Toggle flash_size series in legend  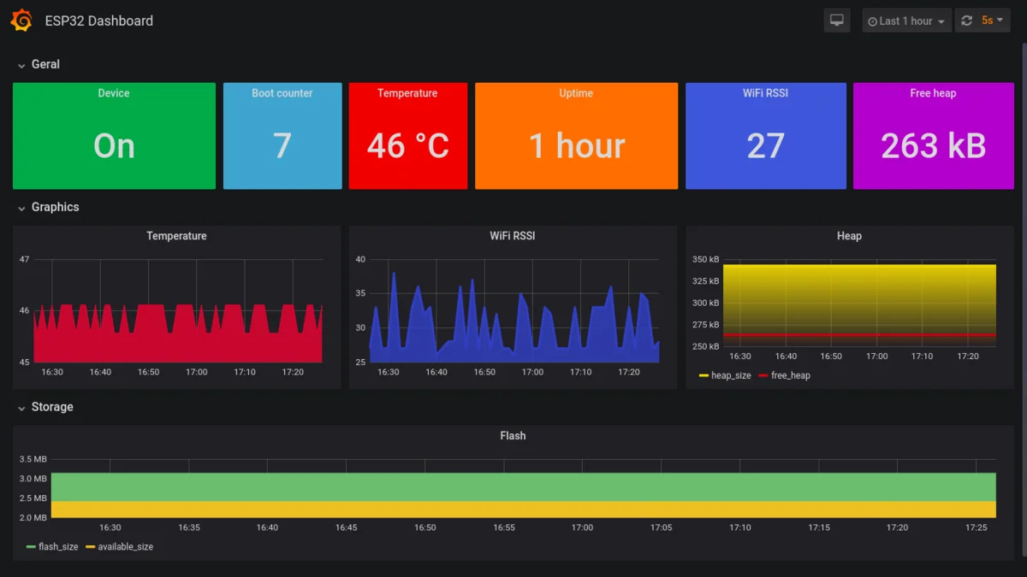point(58,546)
